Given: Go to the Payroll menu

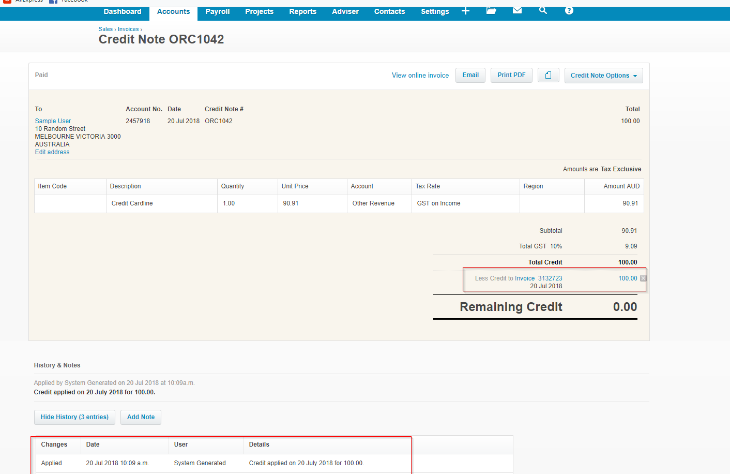Looking at the screenshot, I should [217, 12].
